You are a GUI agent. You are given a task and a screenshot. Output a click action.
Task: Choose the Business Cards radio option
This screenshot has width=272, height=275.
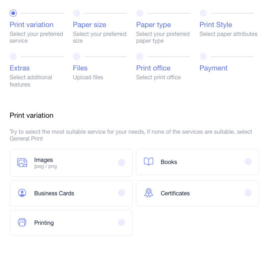pos(122,193)
